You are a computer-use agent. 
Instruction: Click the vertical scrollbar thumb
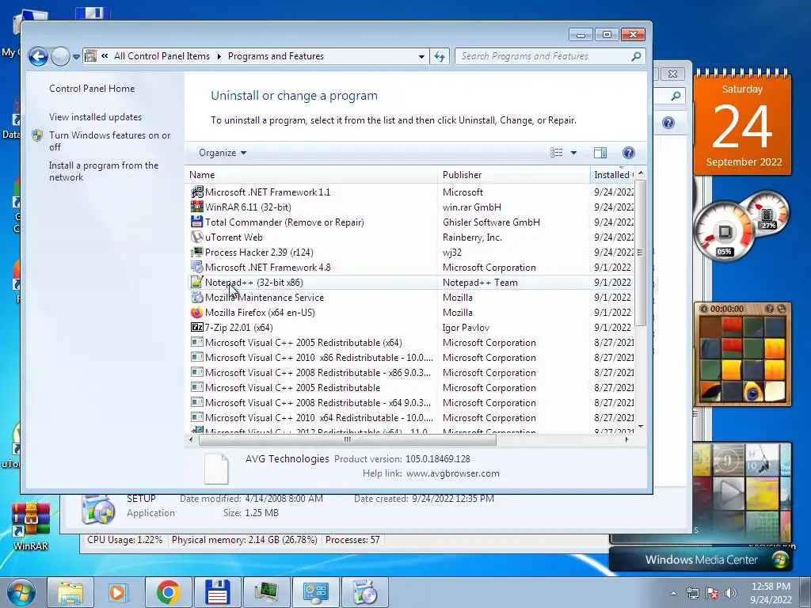[x=640, y=253]
